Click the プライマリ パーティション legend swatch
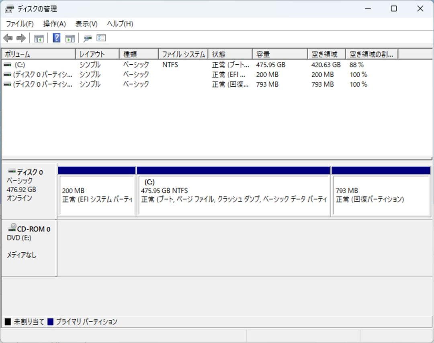This screenshot has width=434, height=343. (49, 321)
